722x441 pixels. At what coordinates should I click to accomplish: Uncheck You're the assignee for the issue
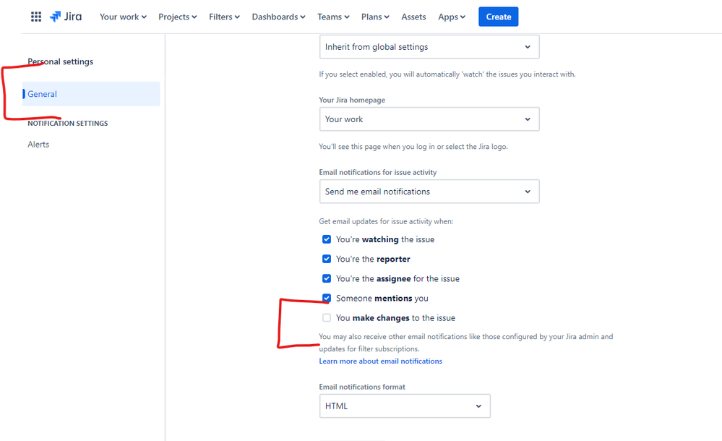[x=327, y=278]
